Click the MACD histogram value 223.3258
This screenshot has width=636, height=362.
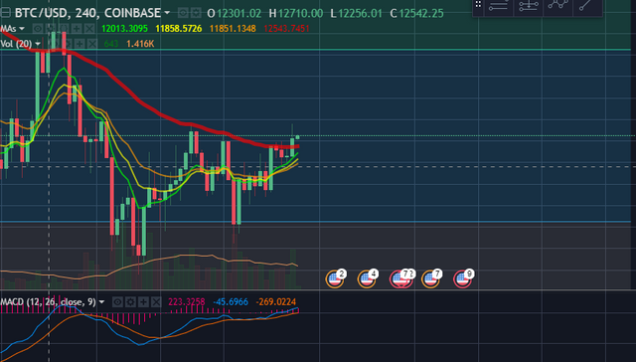coord(187,302)
